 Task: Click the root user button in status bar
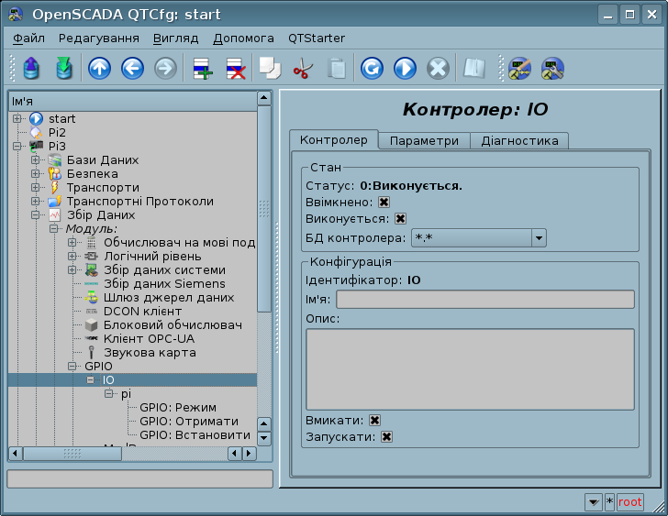click(x=630, y=502)
